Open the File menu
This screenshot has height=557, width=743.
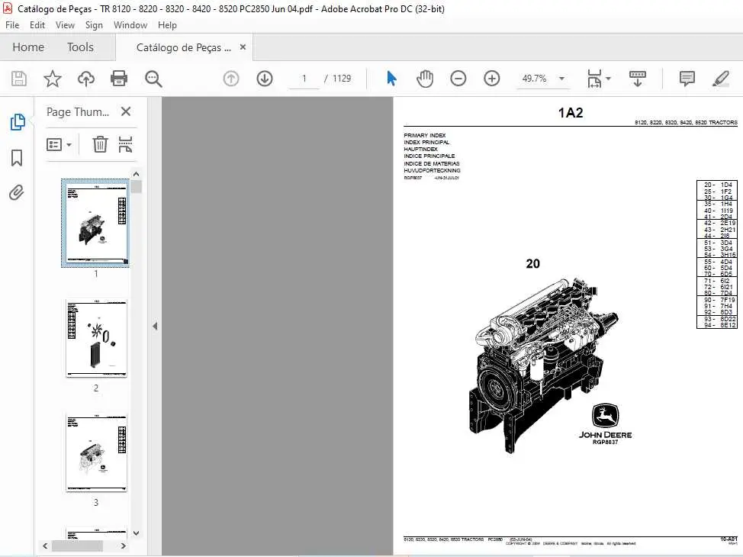(12, 25)
